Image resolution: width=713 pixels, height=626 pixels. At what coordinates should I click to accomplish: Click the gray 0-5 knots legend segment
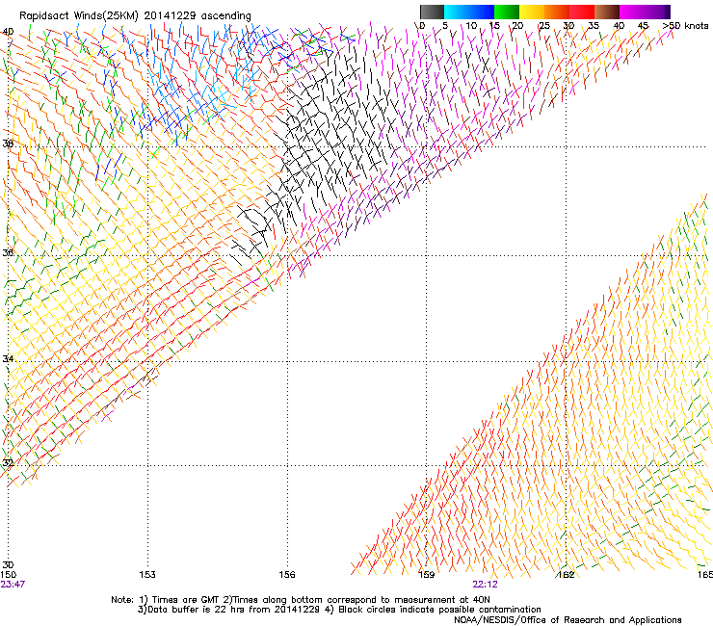[x=432, y=12]
